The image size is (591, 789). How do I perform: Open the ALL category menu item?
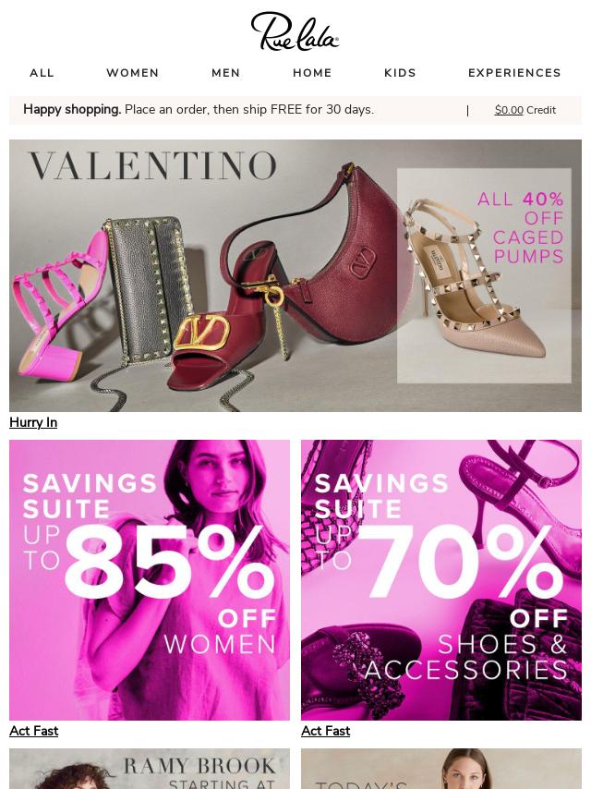(x=42, y=73)
